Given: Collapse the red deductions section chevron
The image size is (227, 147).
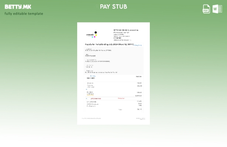Looking at the screenshot, I should 87,98.
